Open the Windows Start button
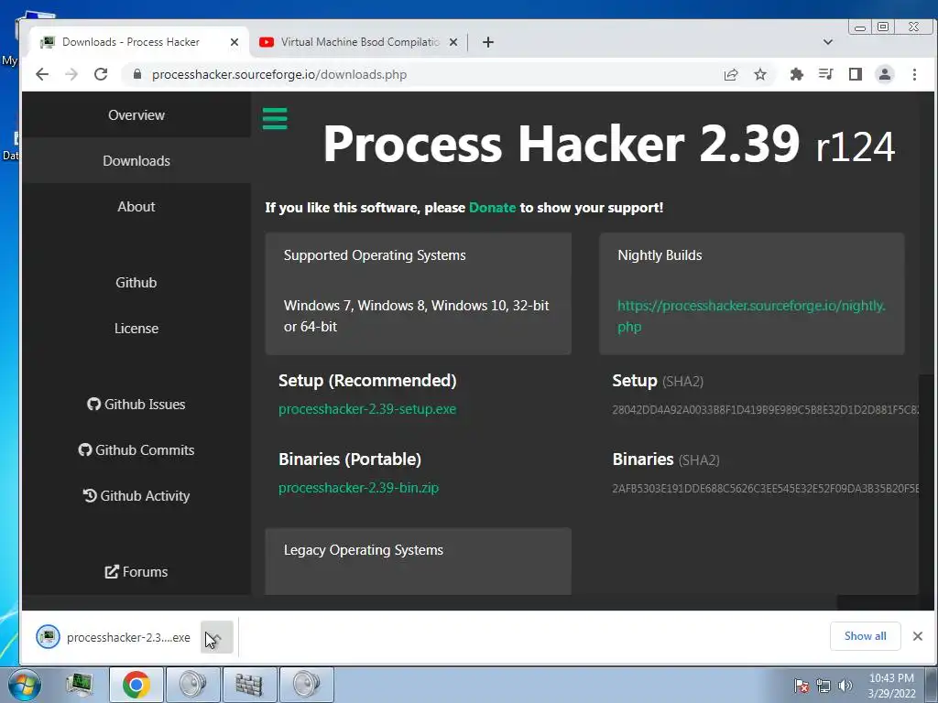Image resolution: width=938 pixels, height=703 pixels. point(25,685)
